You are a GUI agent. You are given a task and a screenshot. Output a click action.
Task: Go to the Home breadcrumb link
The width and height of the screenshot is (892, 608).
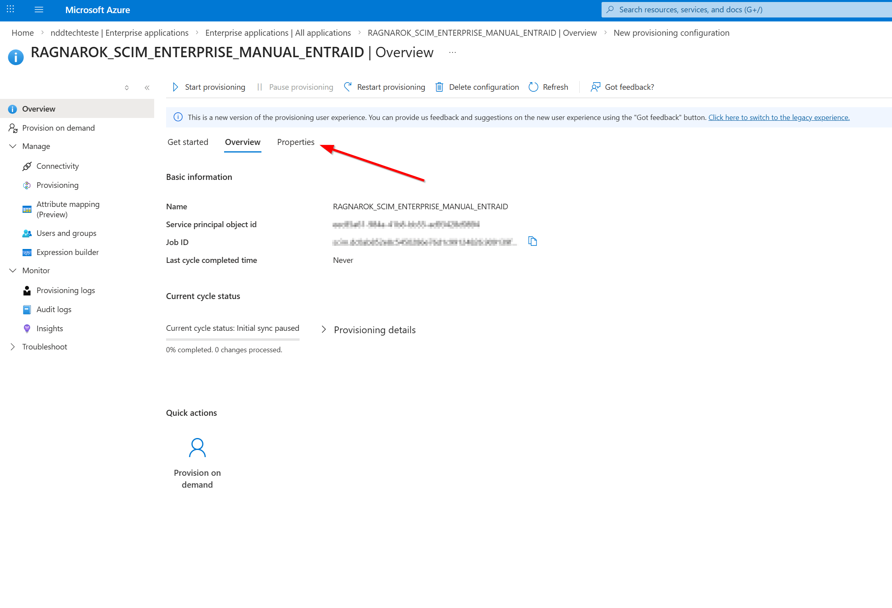(23, 33)
